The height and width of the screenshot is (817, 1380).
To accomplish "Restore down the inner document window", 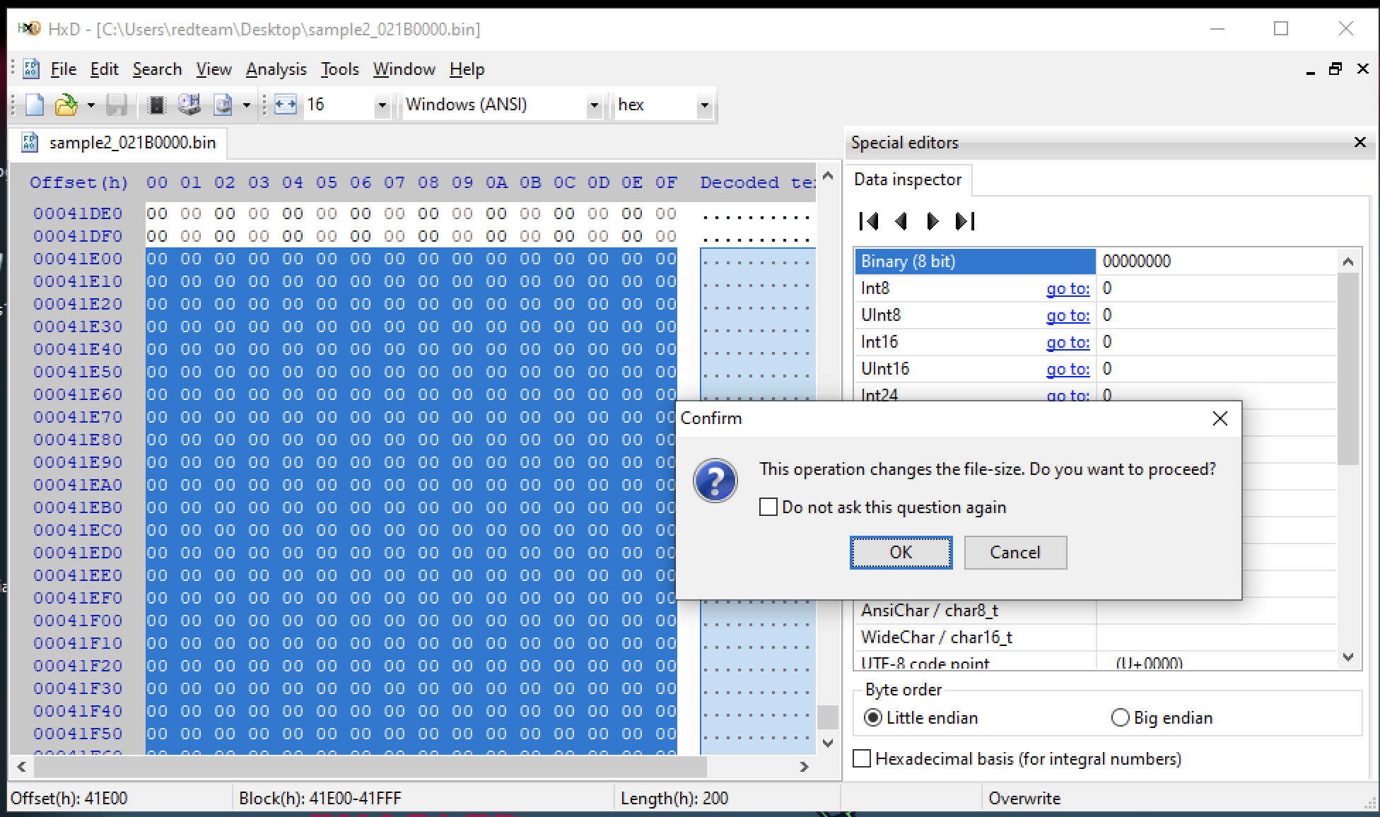I will pyautogui.click(x=1335, y=69).
